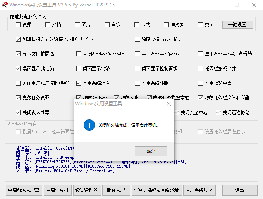Enable 桌面显示网络 checkbox
The height and width of the screenshot is (199, 263).
tap(78, 68)
